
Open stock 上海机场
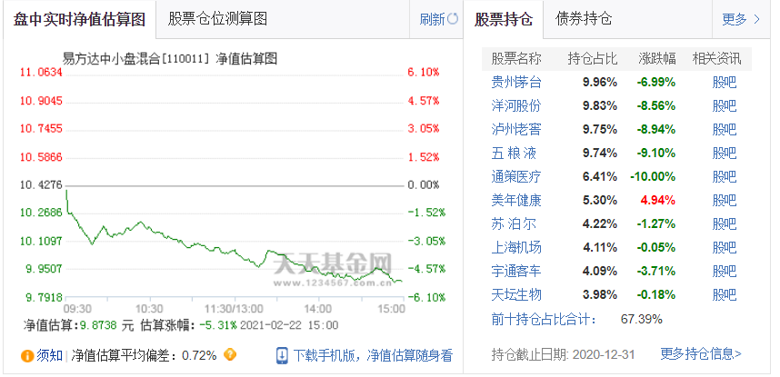(x=516, y=247)
